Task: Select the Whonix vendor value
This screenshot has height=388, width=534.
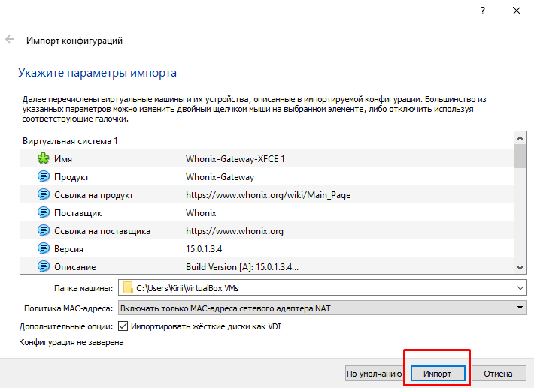Action: tap(201, 213)
